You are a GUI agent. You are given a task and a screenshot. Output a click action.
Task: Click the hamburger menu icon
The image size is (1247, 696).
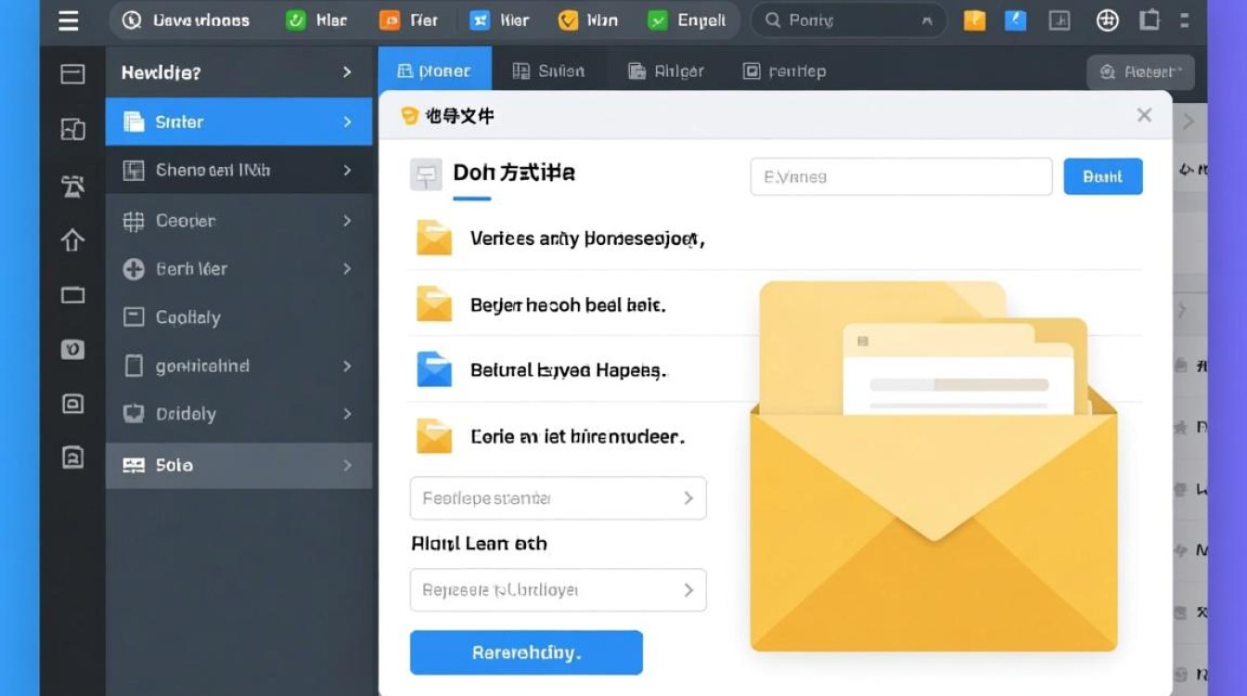[69, 20]
